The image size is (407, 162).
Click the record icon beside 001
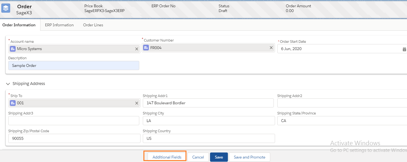click(13, 103)
